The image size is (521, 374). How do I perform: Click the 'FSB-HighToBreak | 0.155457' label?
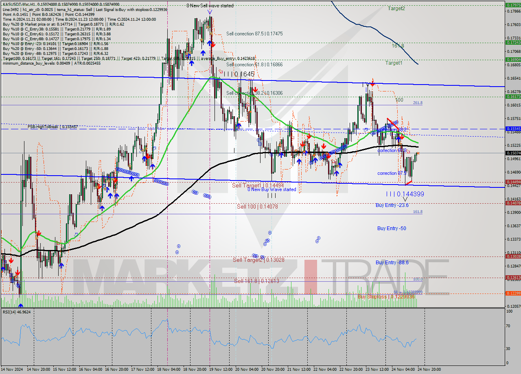click(53, 127)
